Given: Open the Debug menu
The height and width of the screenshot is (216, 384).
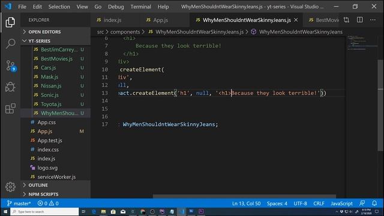Looking at the screenshot, I should [x=116, y=7].
